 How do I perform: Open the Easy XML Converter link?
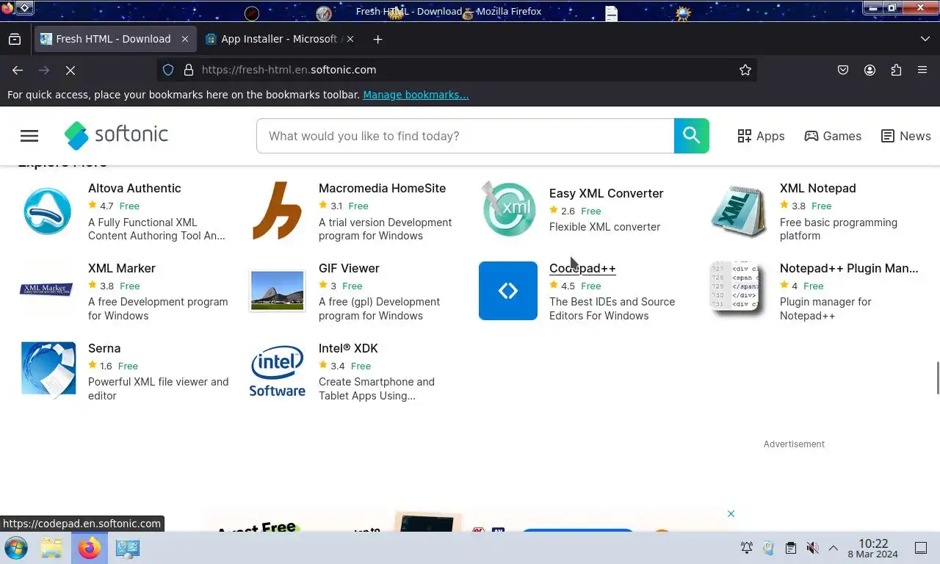[x=606, y=193]
